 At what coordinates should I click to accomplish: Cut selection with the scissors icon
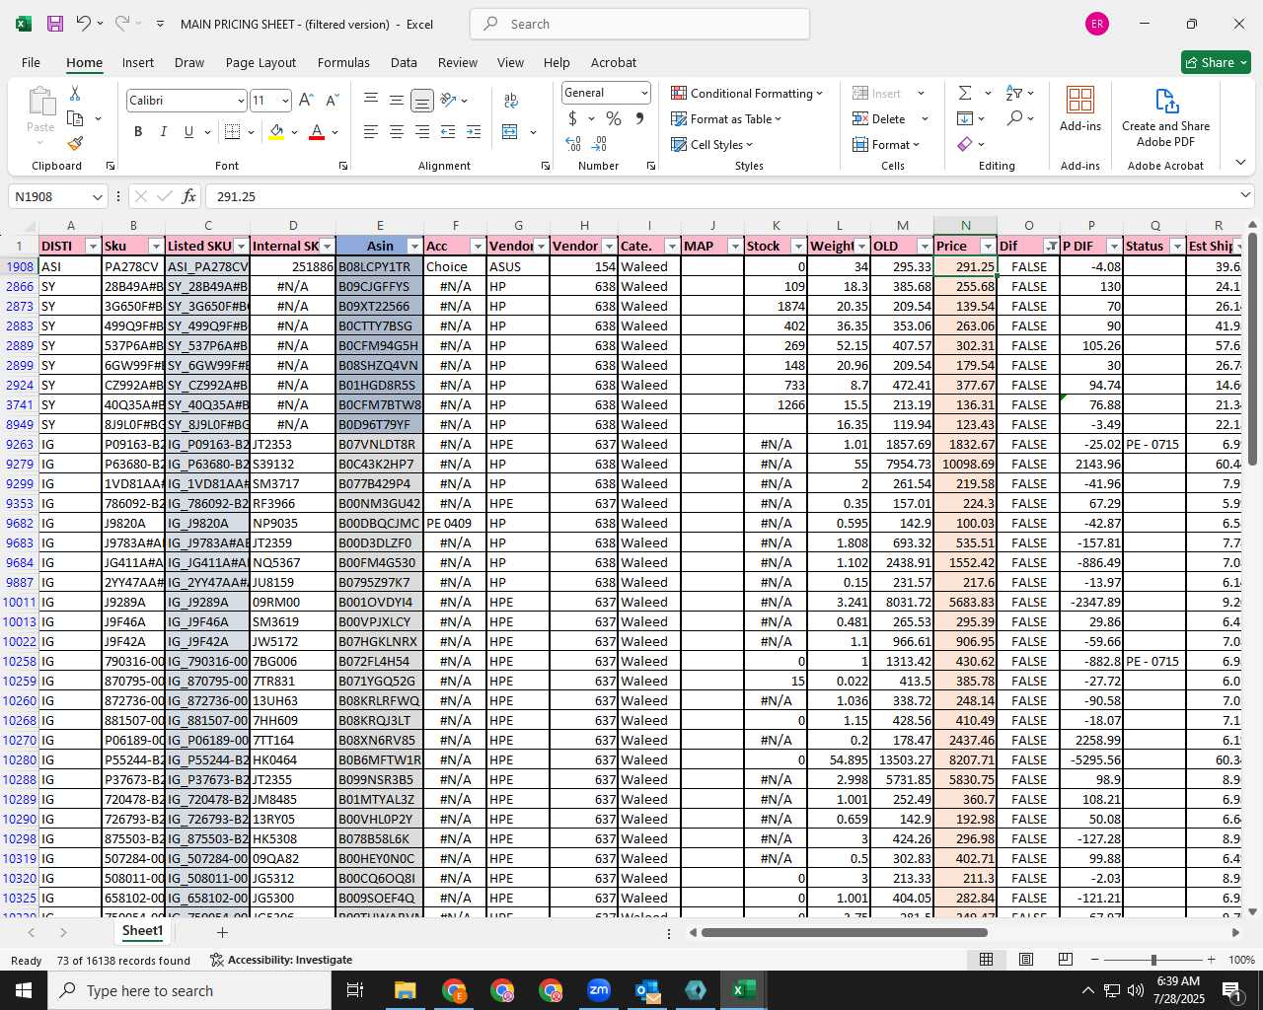pos(75,93)
